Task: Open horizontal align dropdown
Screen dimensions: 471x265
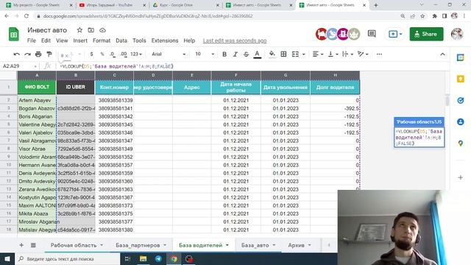Action: click(x=317, y=54)
